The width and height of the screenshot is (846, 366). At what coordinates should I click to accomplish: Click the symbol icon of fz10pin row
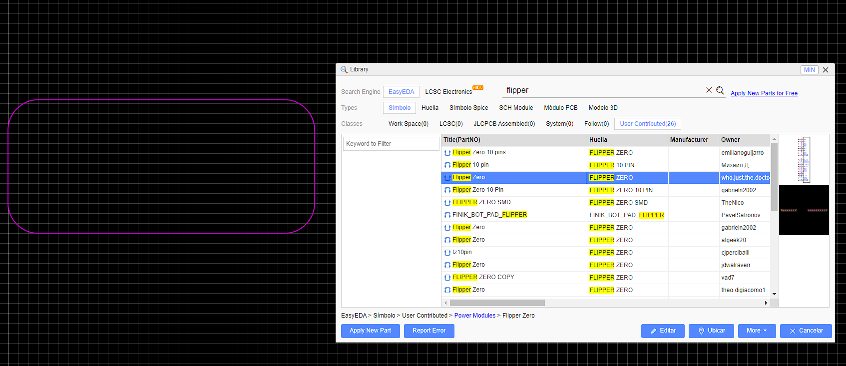click(447, 253)
